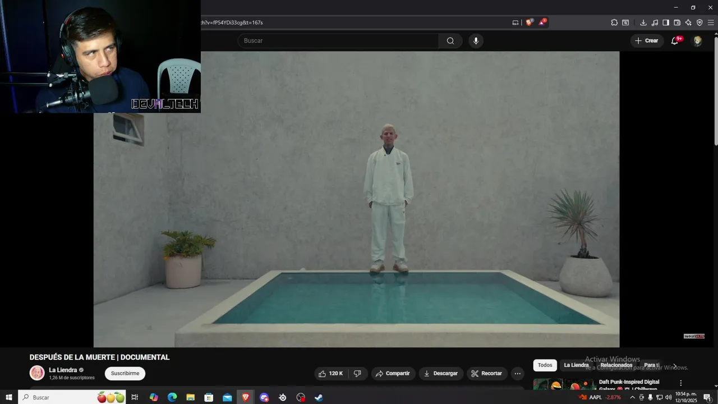This screenshot has width=718, height=404.
Task: Open Mail app from the taskbar
Action: [227, 397]
